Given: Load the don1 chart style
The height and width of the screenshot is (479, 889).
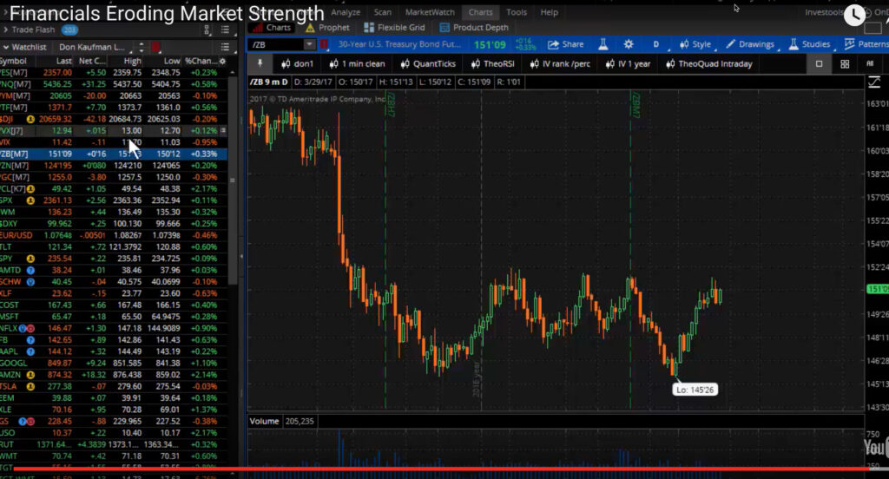Looking at the screenshot, I should click(x=297, y=63).
